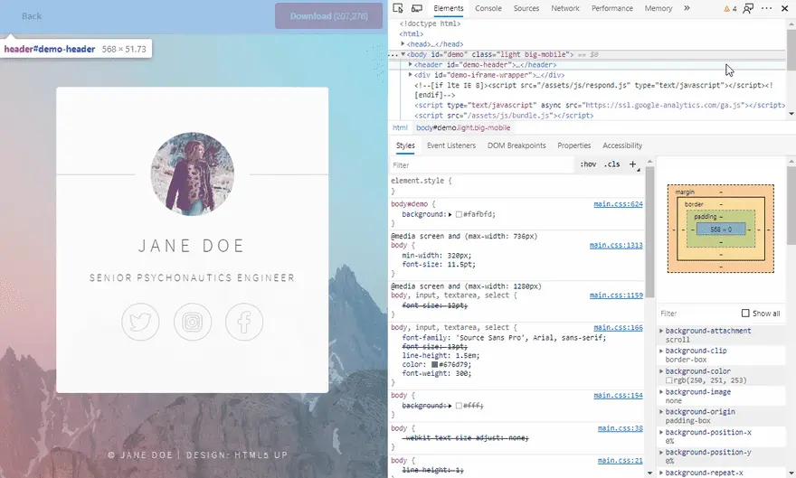Screen dimensions: 796x478
Task: Activate the inspect element picker icon
Action: 398,8
